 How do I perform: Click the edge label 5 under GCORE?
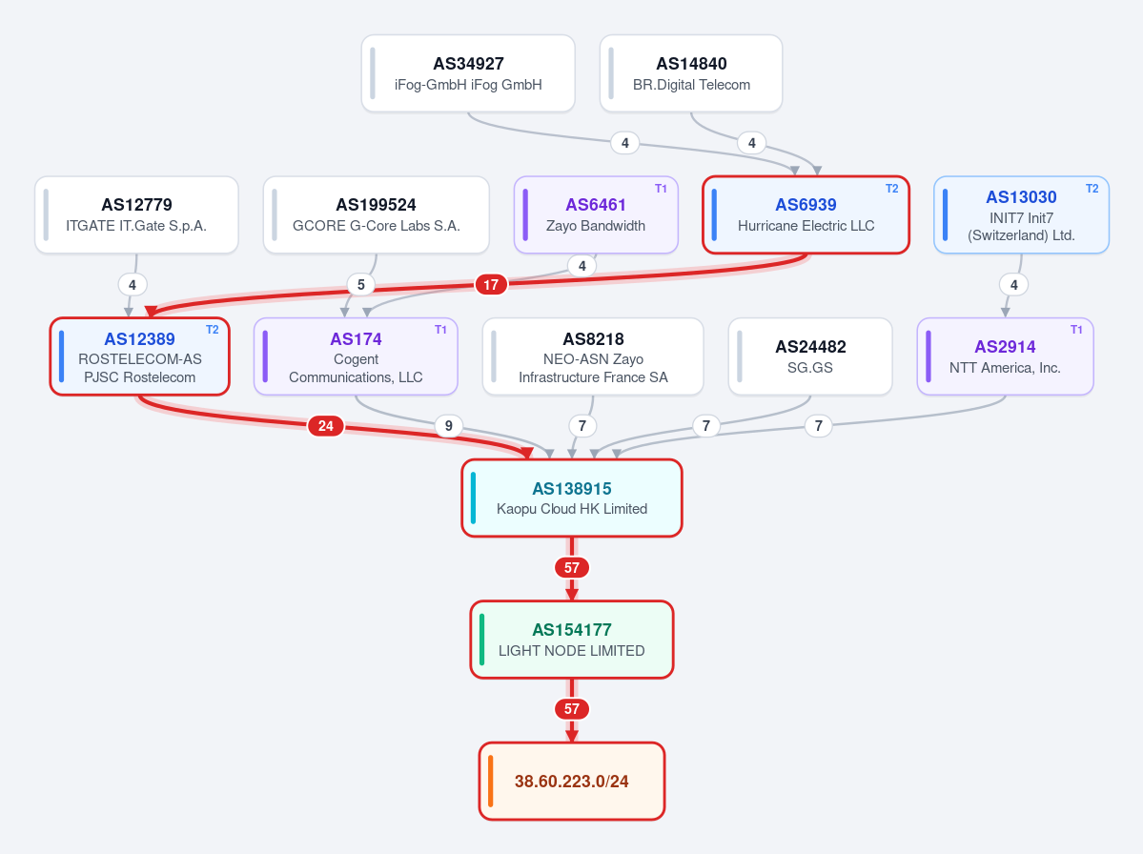pos(361,284)
